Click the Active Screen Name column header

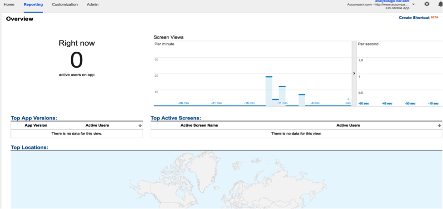pos(199,125)
